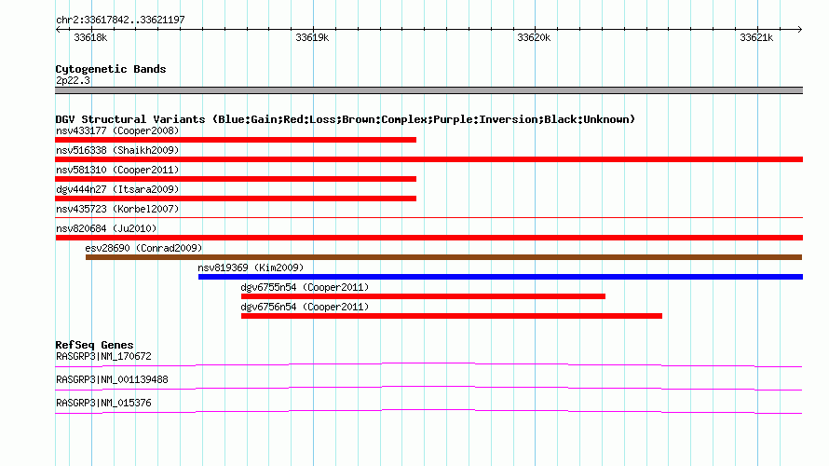Viewport: 829px width, 466px height.
Task: Click the red bar below nsv516338
Action: point(428,159)
